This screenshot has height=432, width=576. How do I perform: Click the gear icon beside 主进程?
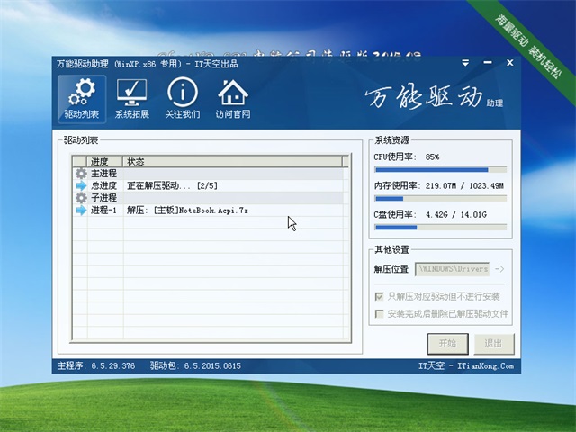coord(81,174)
